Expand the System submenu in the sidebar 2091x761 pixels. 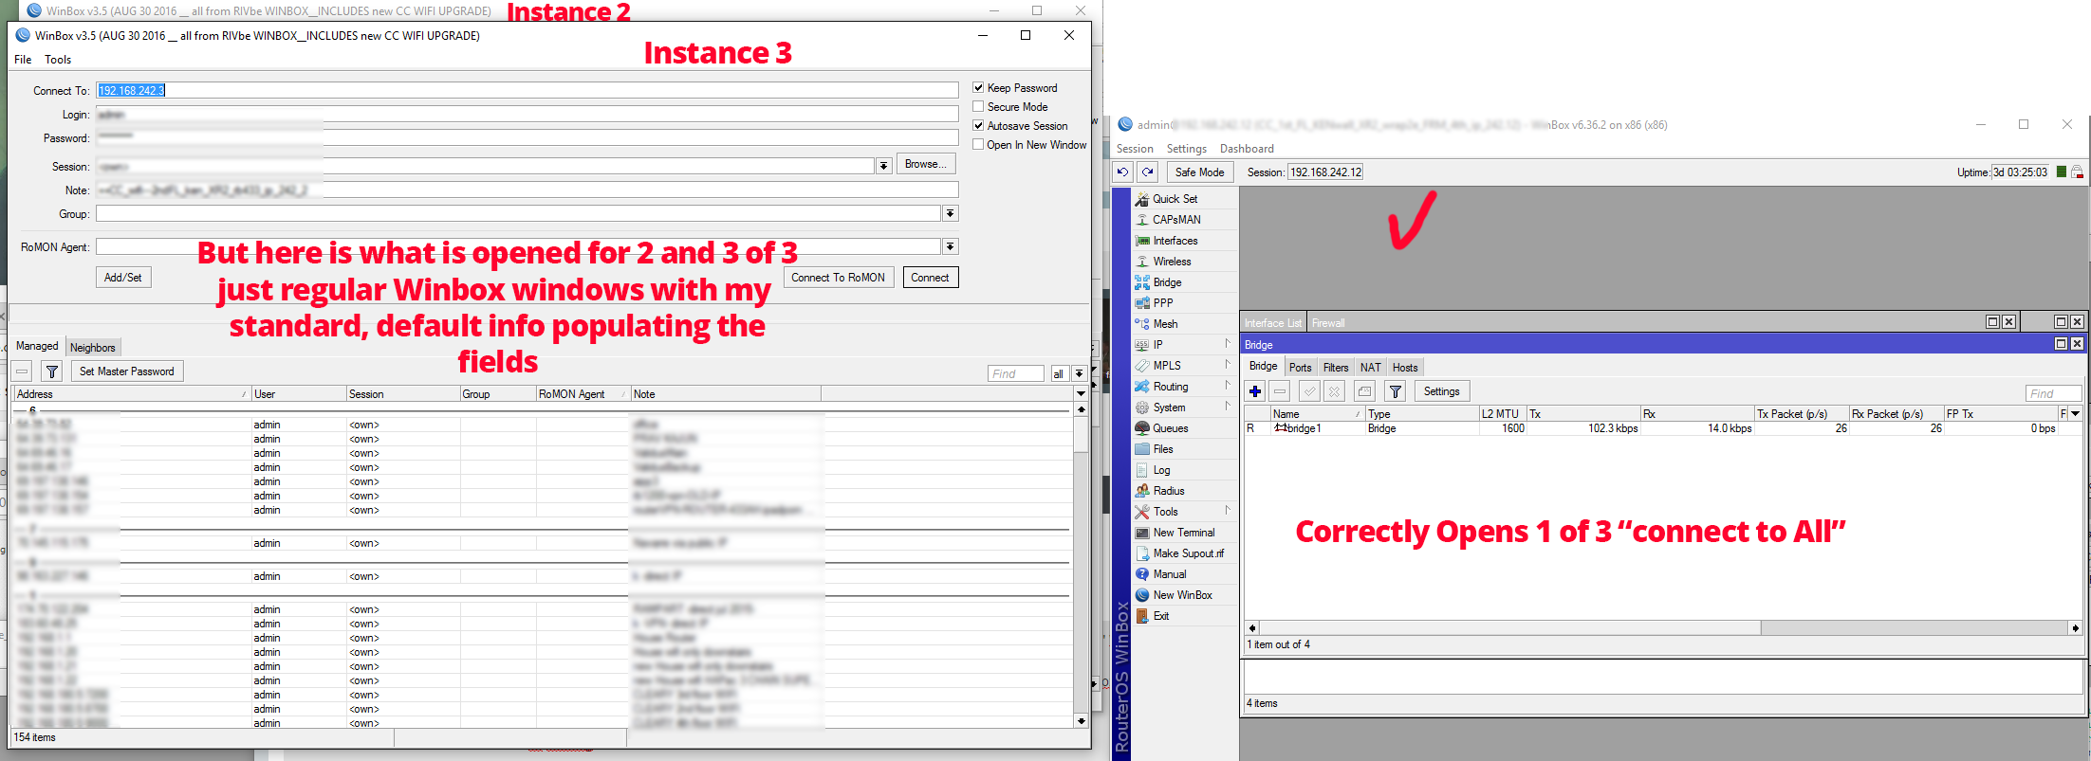pyautogui.click(x=1227, y=407)
